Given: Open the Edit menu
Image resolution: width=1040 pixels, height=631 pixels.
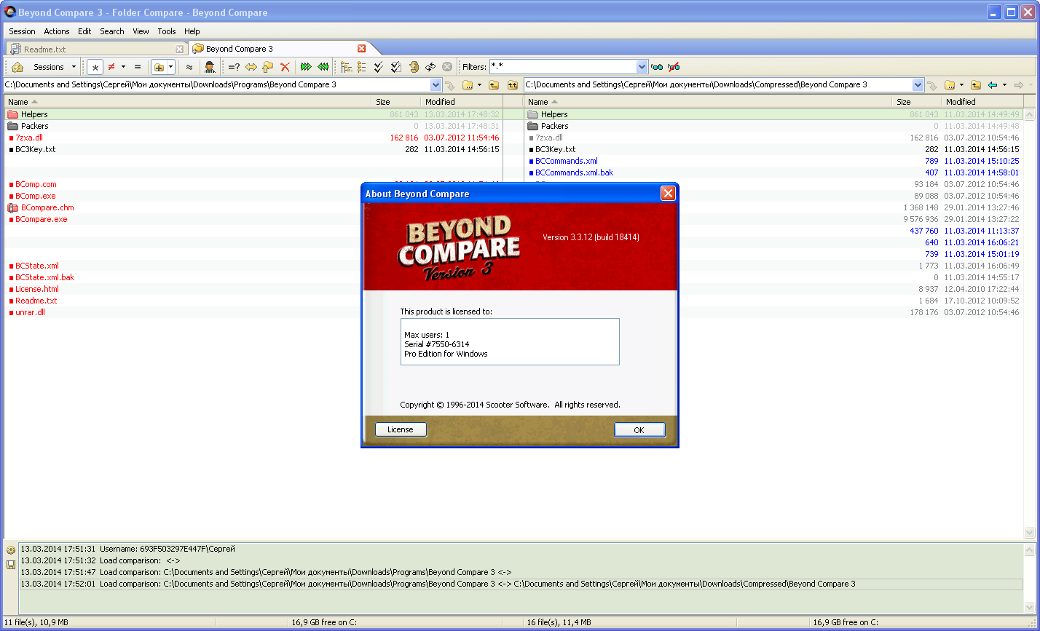Looking at the screenshot, I should pyautogui.click(x=84, y=31).
